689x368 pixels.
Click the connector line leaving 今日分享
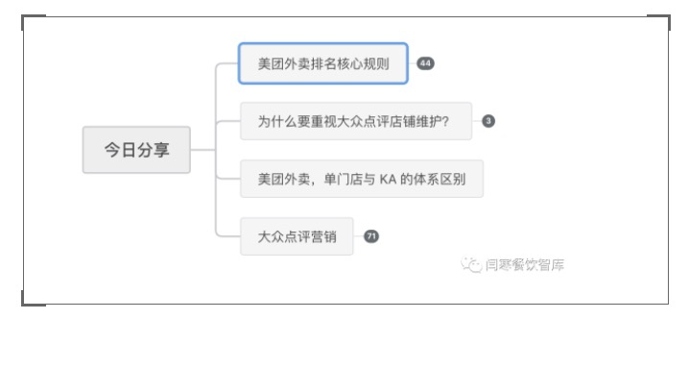[203, 150]
